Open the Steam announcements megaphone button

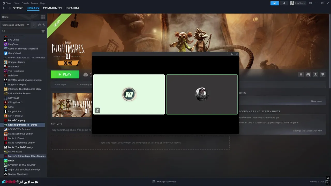pos(275,3)
